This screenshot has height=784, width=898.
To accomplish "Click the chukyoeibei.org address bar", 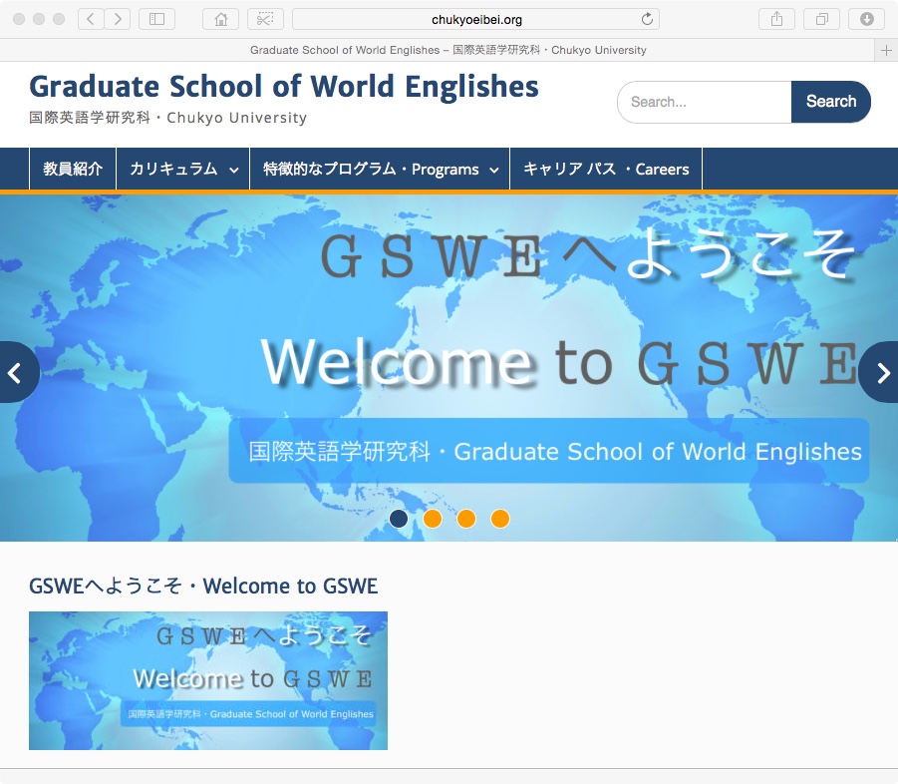I will 476,19.
